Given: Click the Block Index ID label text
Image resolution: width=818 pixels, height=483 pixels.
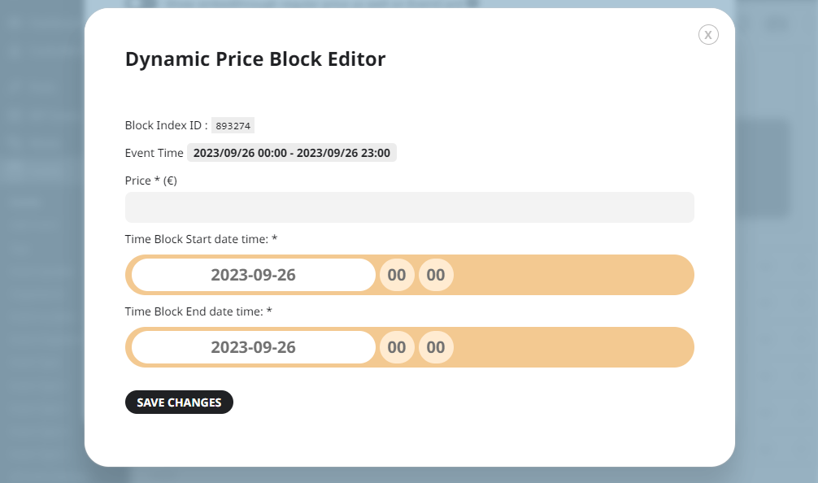Looking at the screenshot, I should click(166, 125).
